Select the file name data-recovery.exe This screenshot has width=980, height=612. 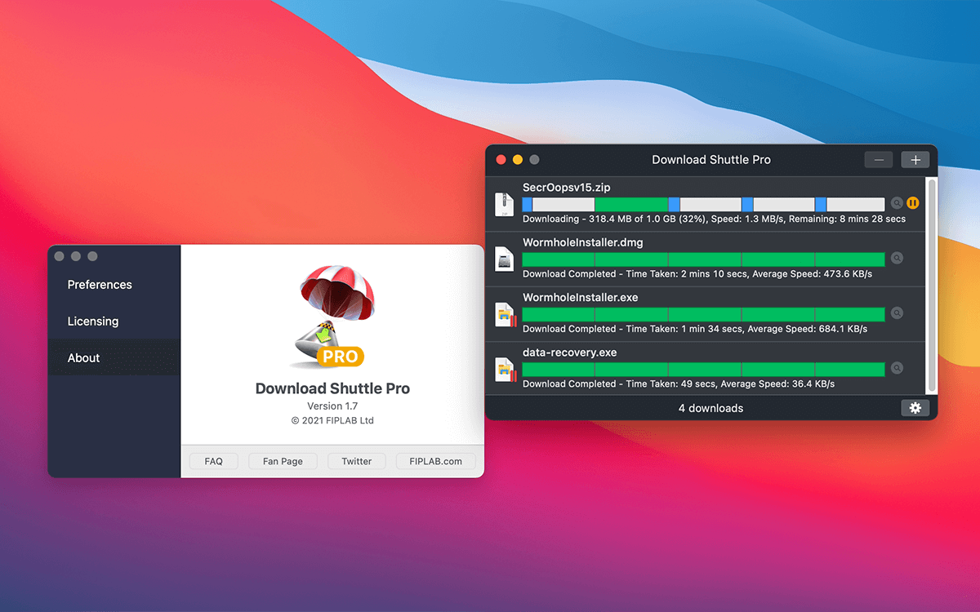[x=570, y=353]
